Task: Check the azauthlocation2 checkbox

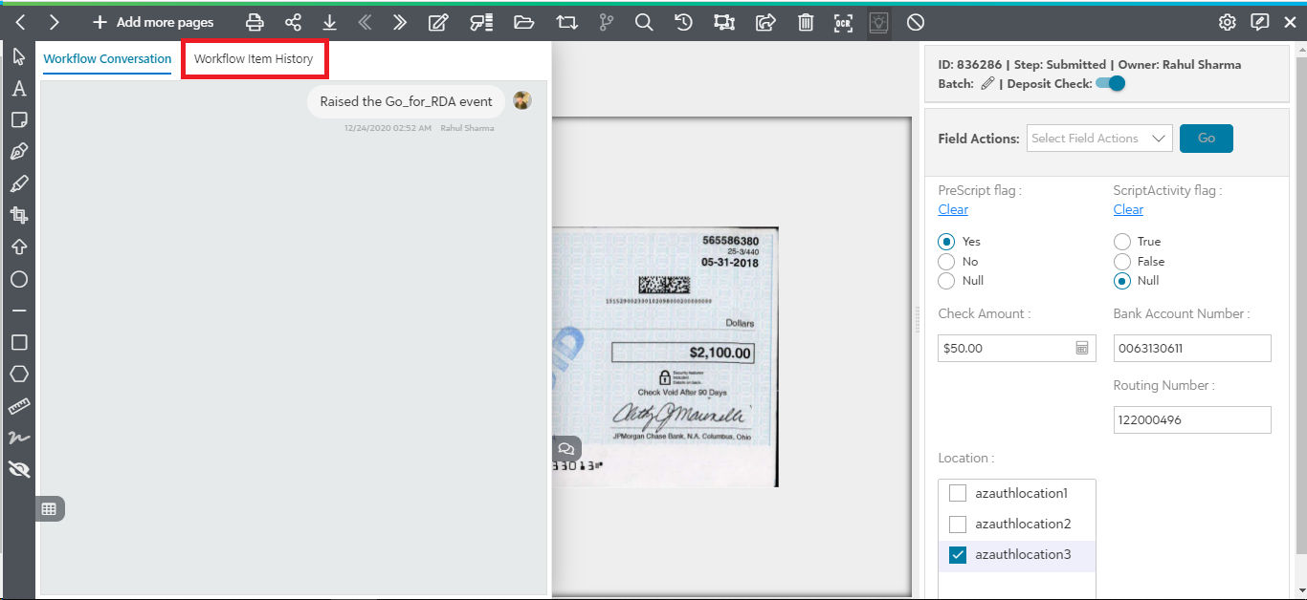Action: click(957, 525)
